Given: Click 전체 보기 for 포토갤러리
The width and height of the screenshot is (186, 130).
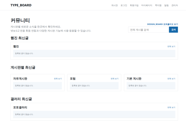Looking at the screenshot, I should pyautogui.click(x=171, y=107).
